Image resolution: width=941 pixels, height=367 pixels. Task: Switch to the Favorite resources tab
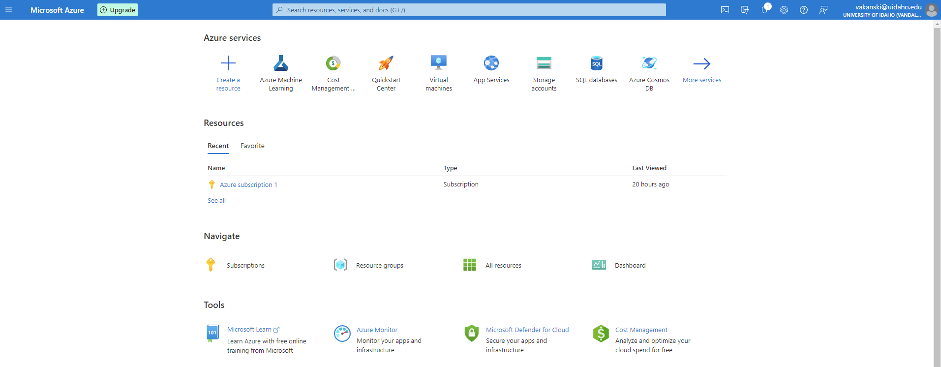[x=252, y=146]
